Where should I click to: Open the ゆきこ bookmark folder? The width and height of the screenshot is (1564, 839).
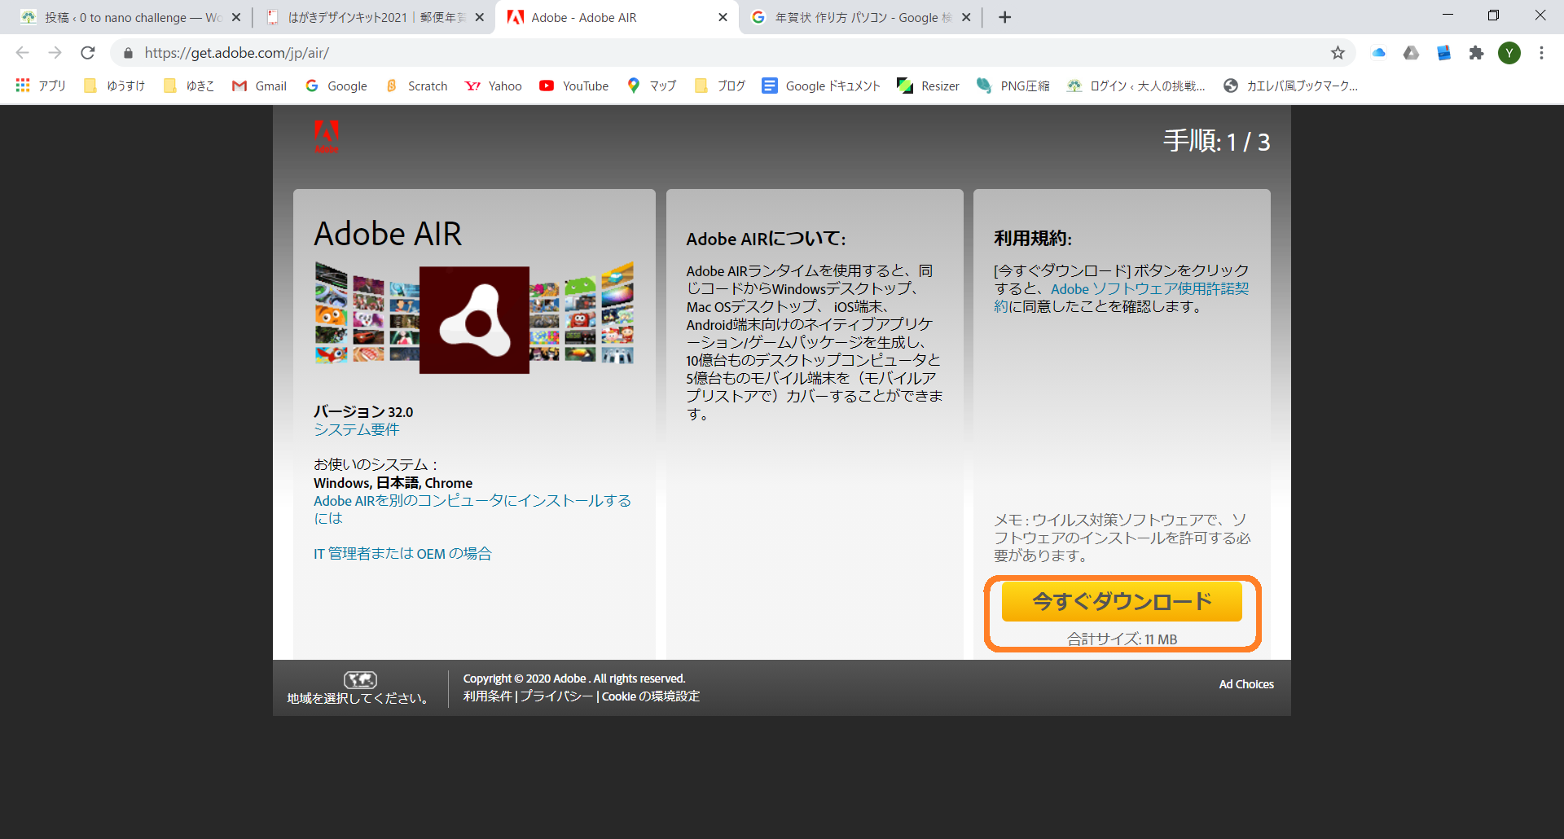click(189, 86)
